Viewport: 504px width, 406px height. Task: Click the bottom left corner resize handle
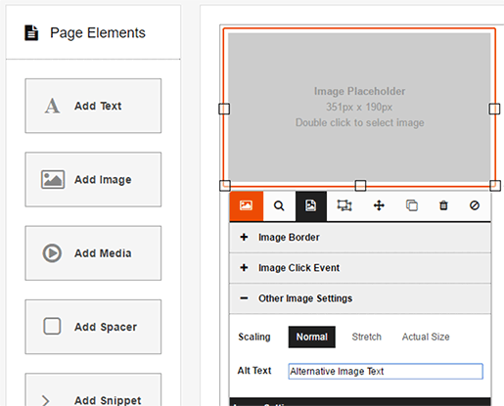pyautogui.click(x=225, y=186)
